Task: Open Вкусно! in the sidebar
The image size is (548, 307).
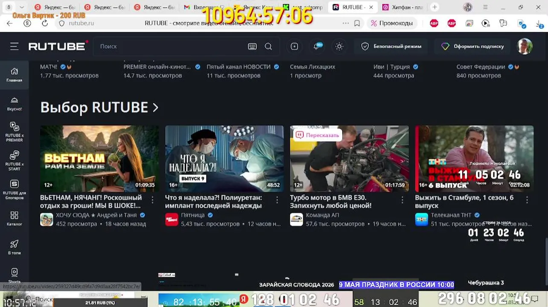Action: pos(15,104)
